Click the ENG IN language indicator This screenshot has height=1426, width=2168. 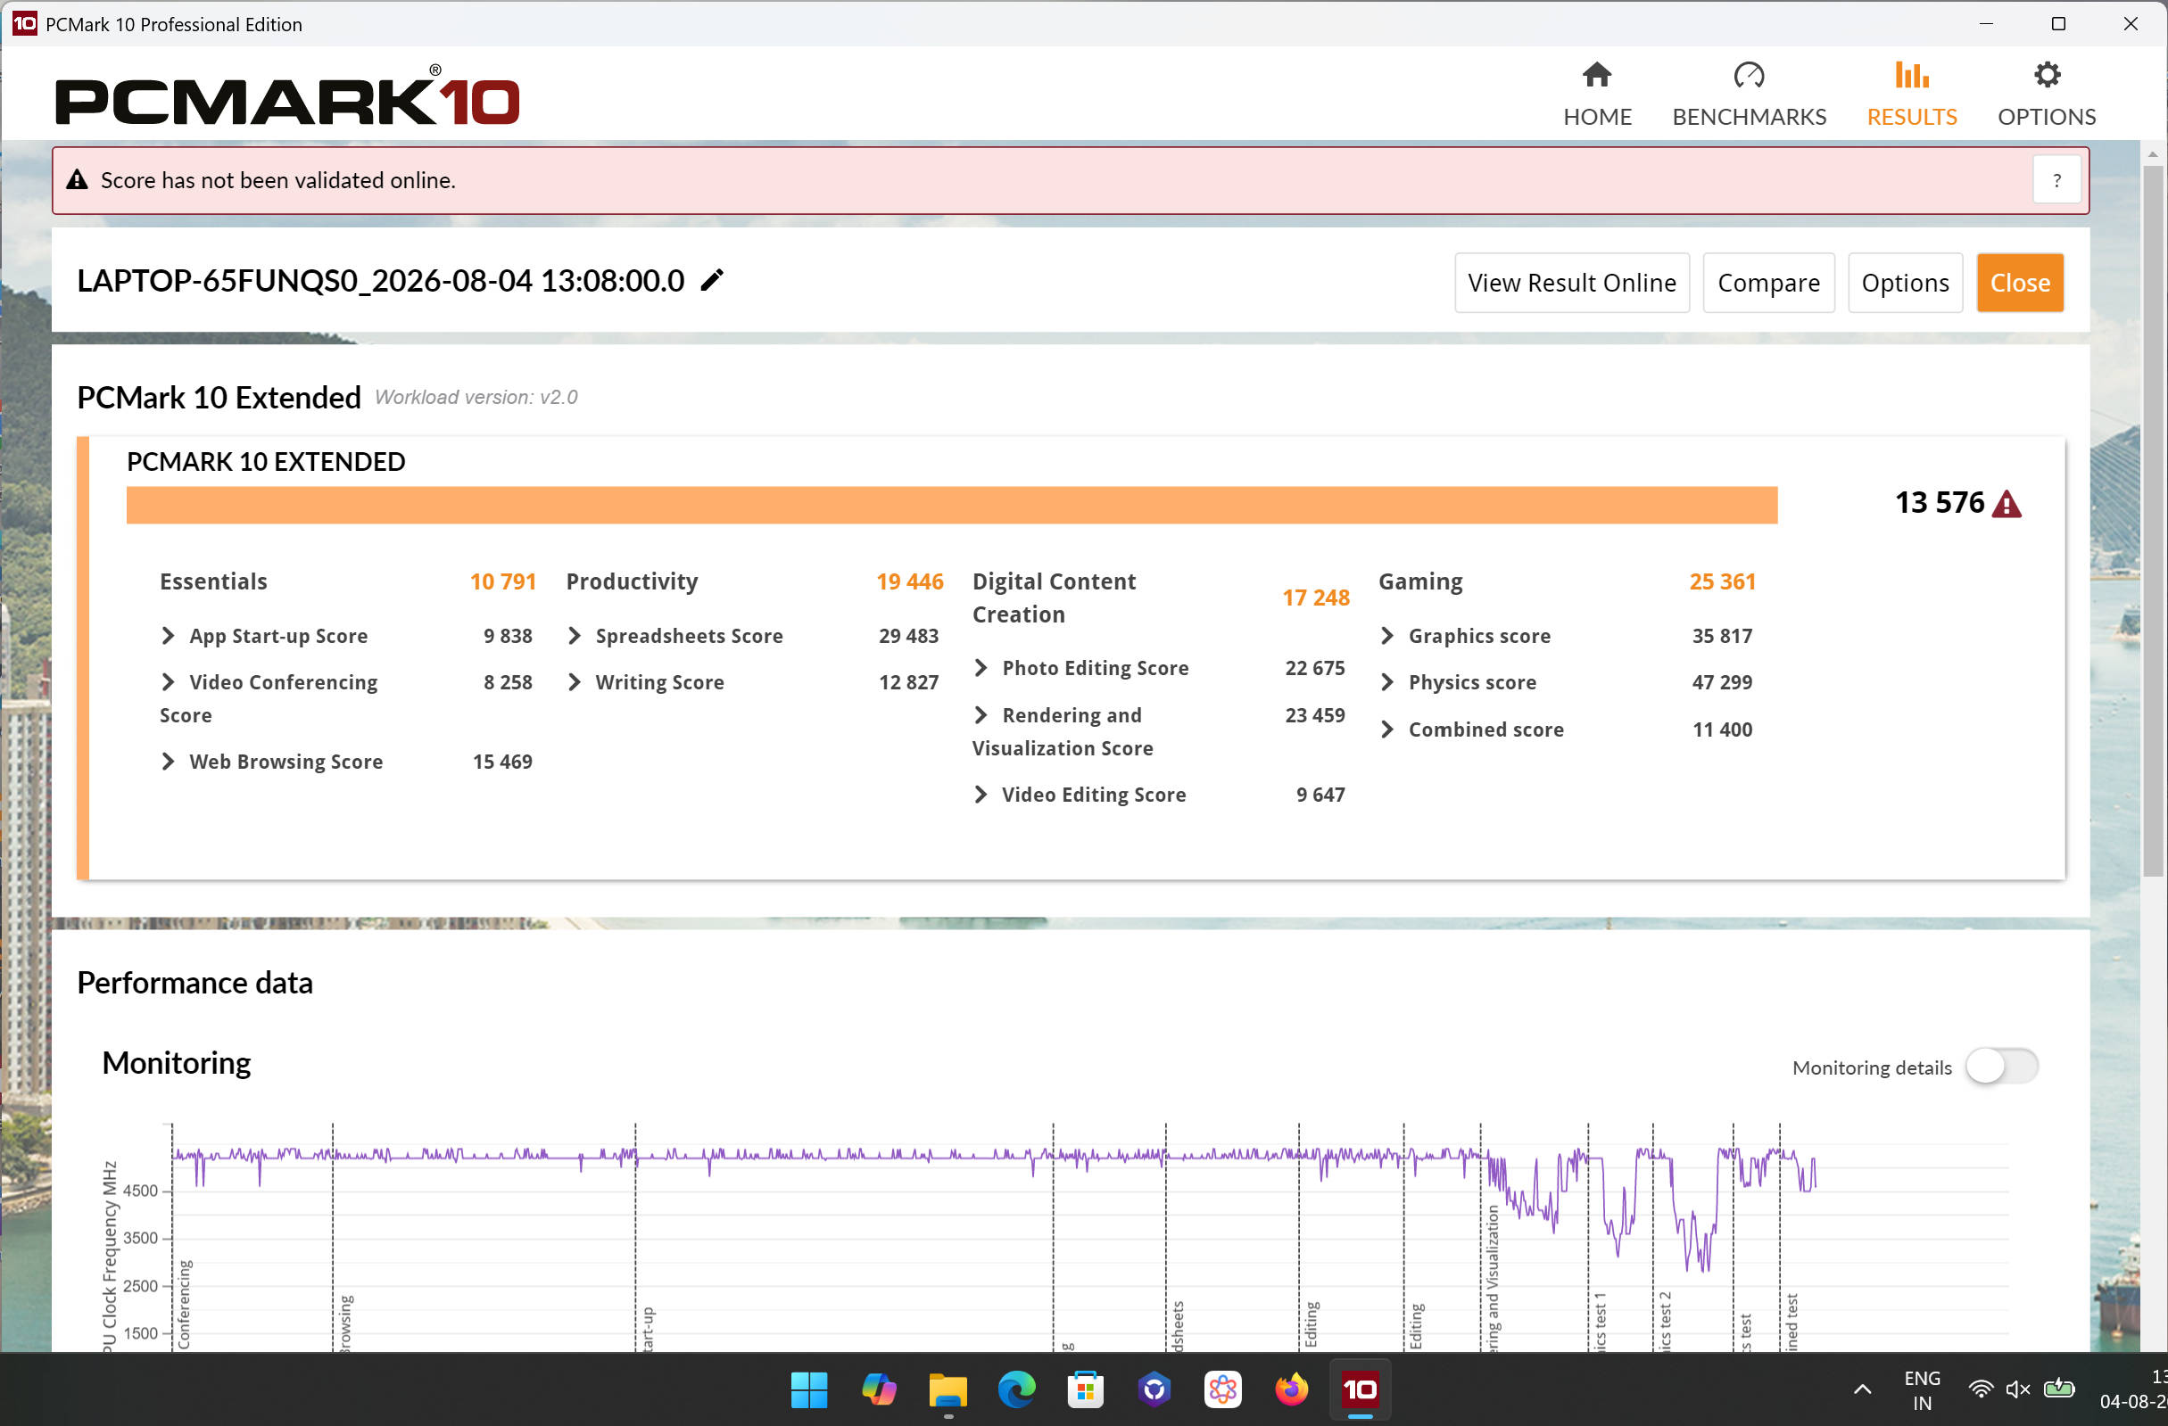[1922, 1390]
